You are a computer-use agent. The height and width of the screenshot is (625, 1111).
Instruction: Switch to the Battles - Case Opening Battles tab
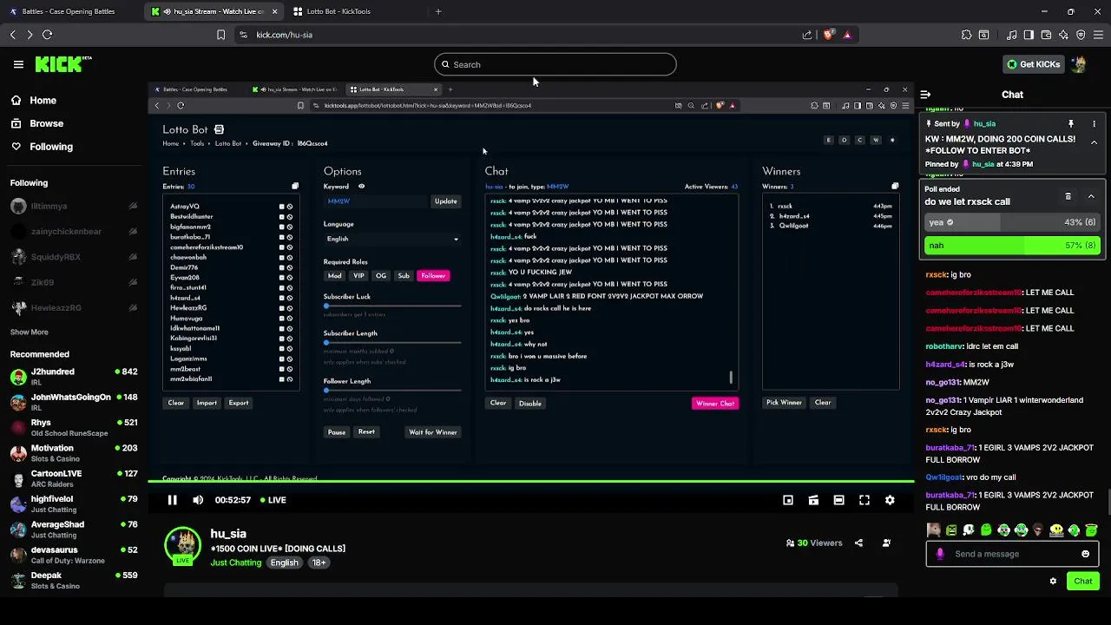pyautogui.click(x=69, y=11)
